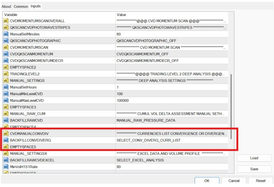Click the Reset button
The height and width of the screenshot is (187, 274).
point(261,180)
